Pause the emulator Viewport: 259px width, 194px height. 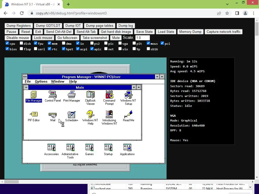pos(11,32)
